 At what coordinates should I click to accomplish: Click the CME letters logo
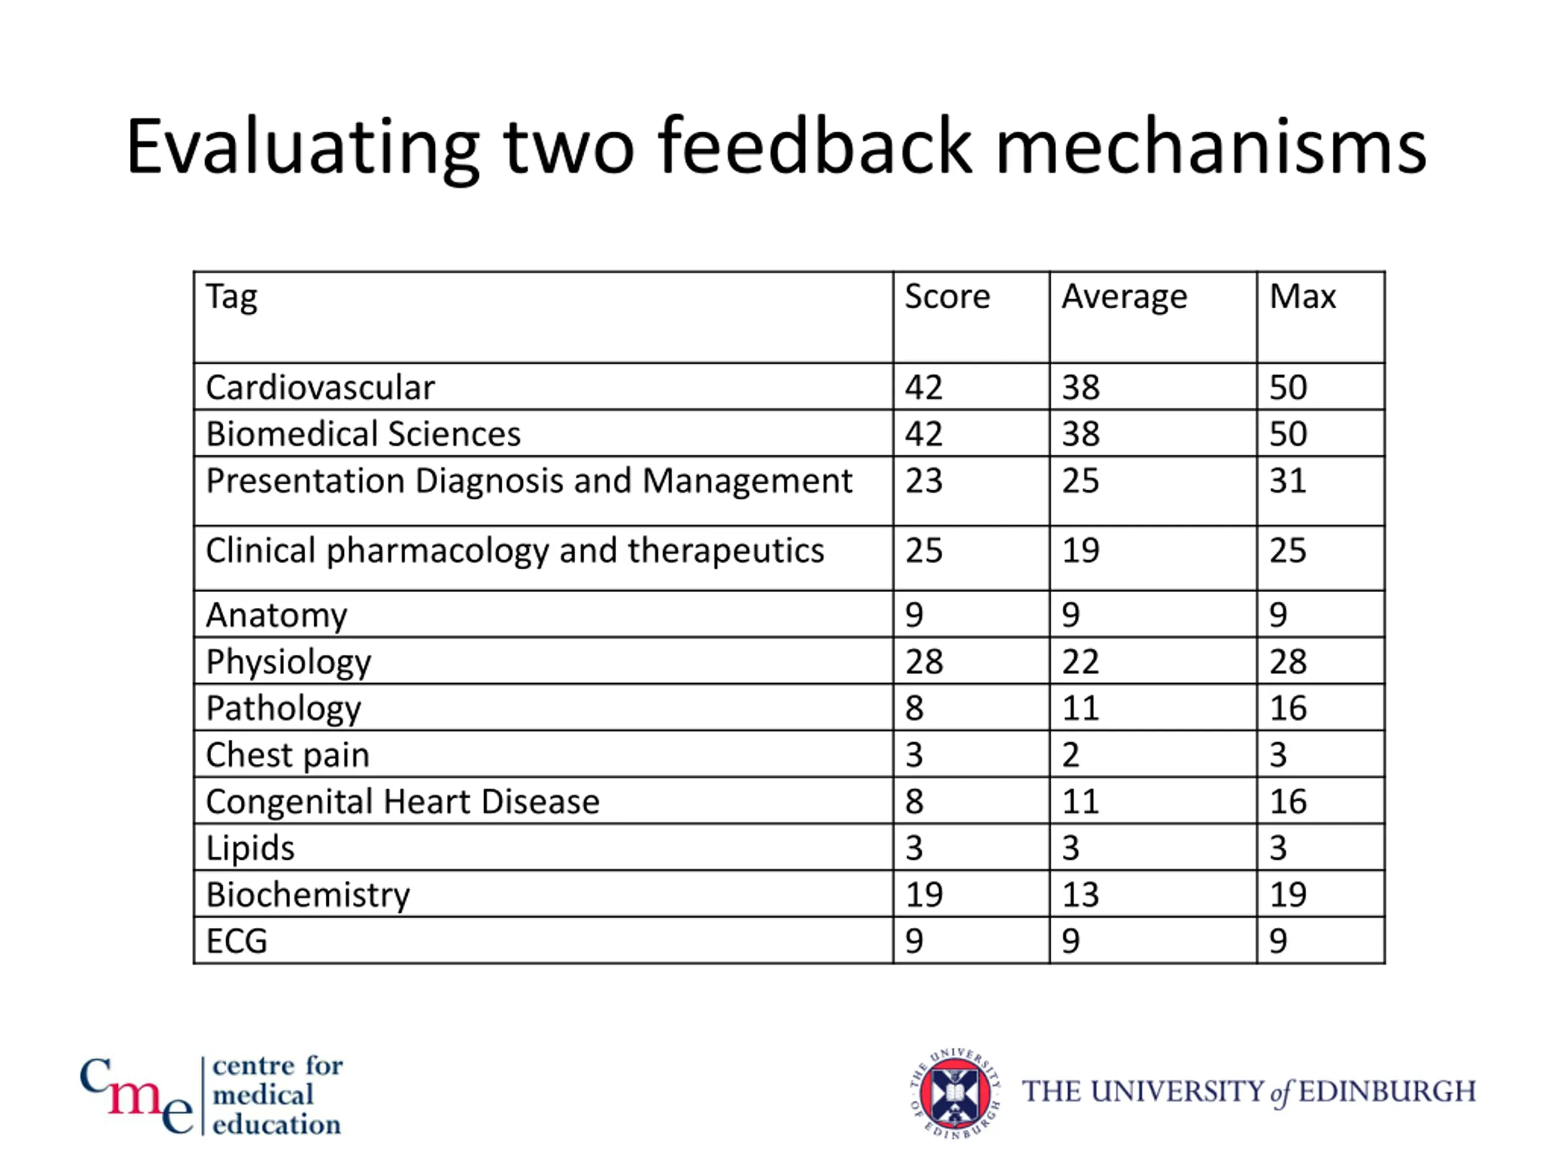[136, 1095]
